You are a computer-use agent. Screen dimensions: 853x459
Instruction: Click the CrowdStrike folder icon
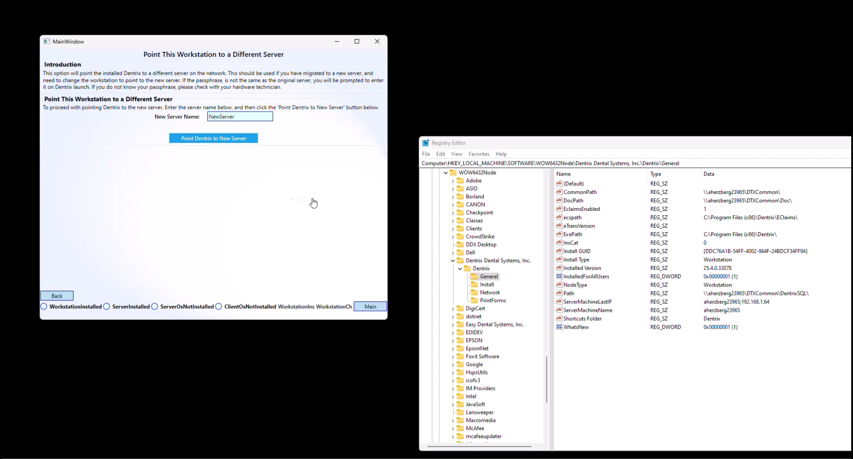point(460,237)
